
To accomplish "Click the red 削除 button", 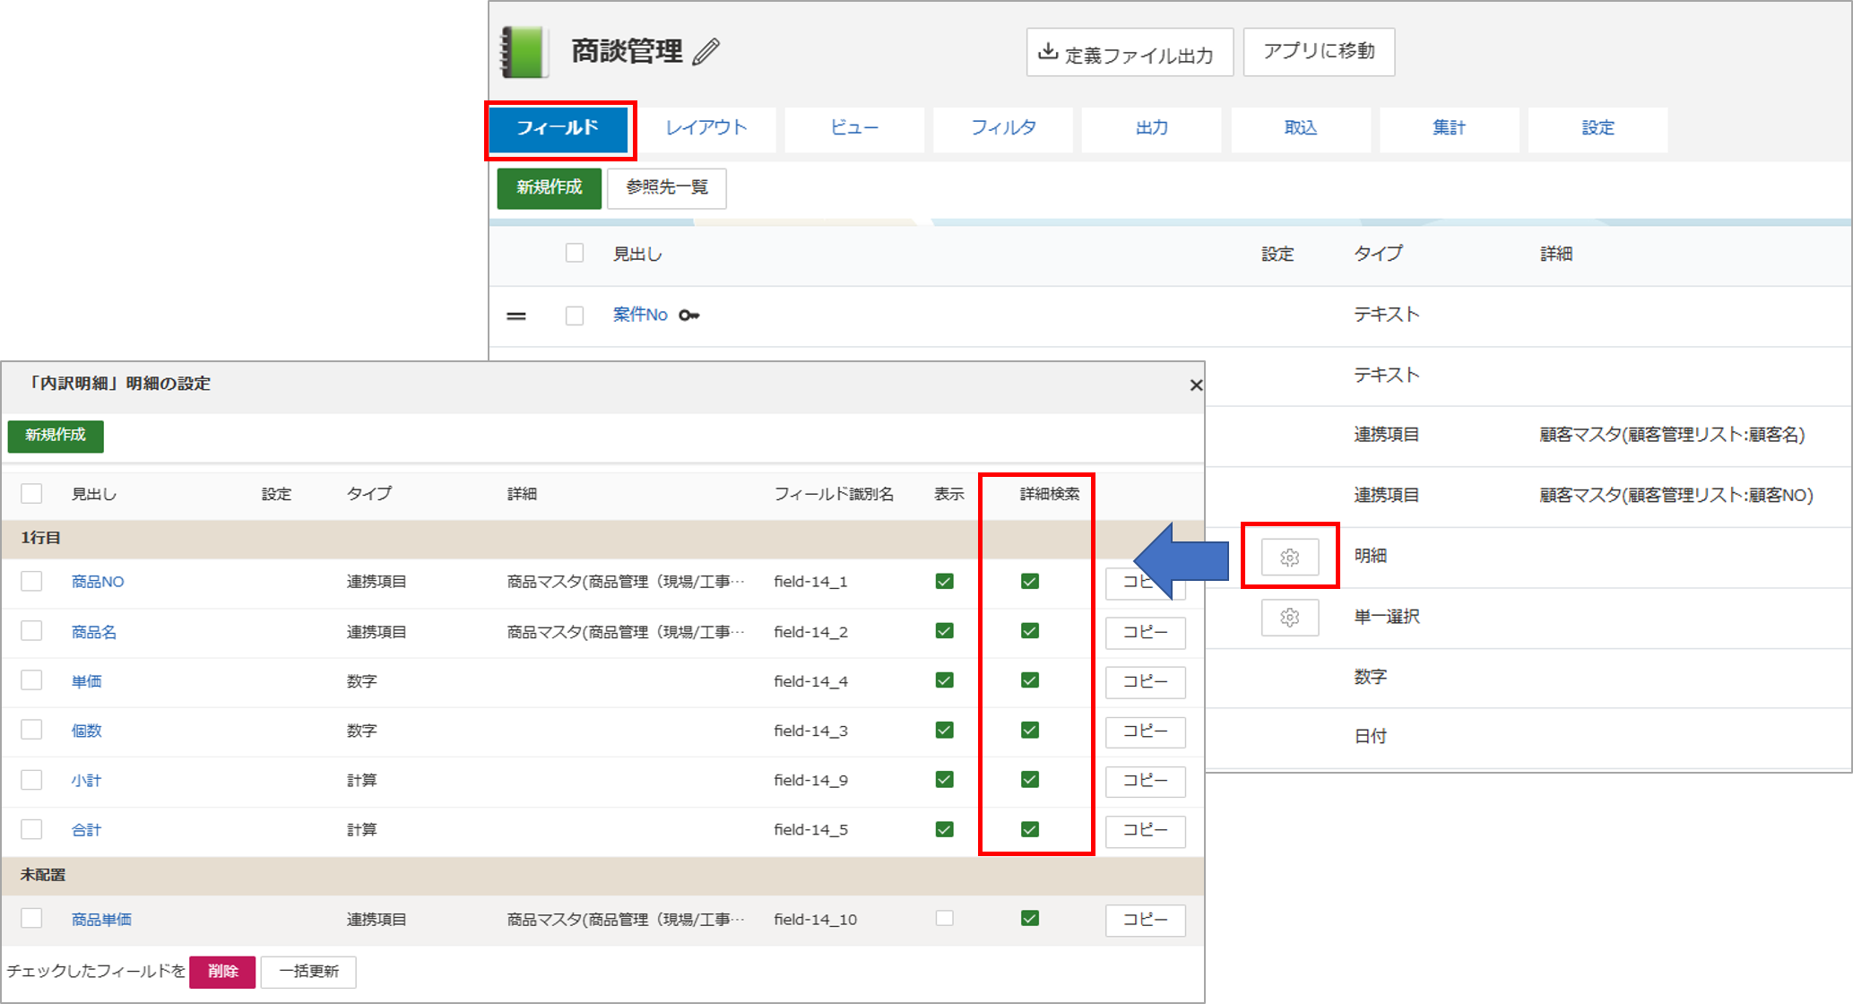I will pos(222,972).
